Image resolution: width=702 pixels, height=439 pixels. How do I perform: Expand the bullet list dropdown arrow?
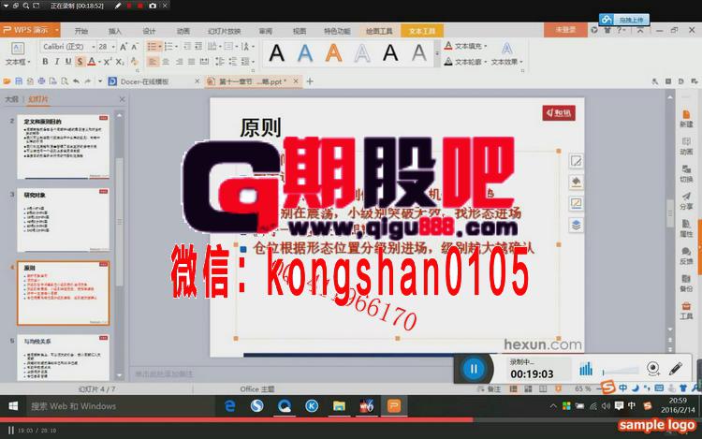[159, 47]
